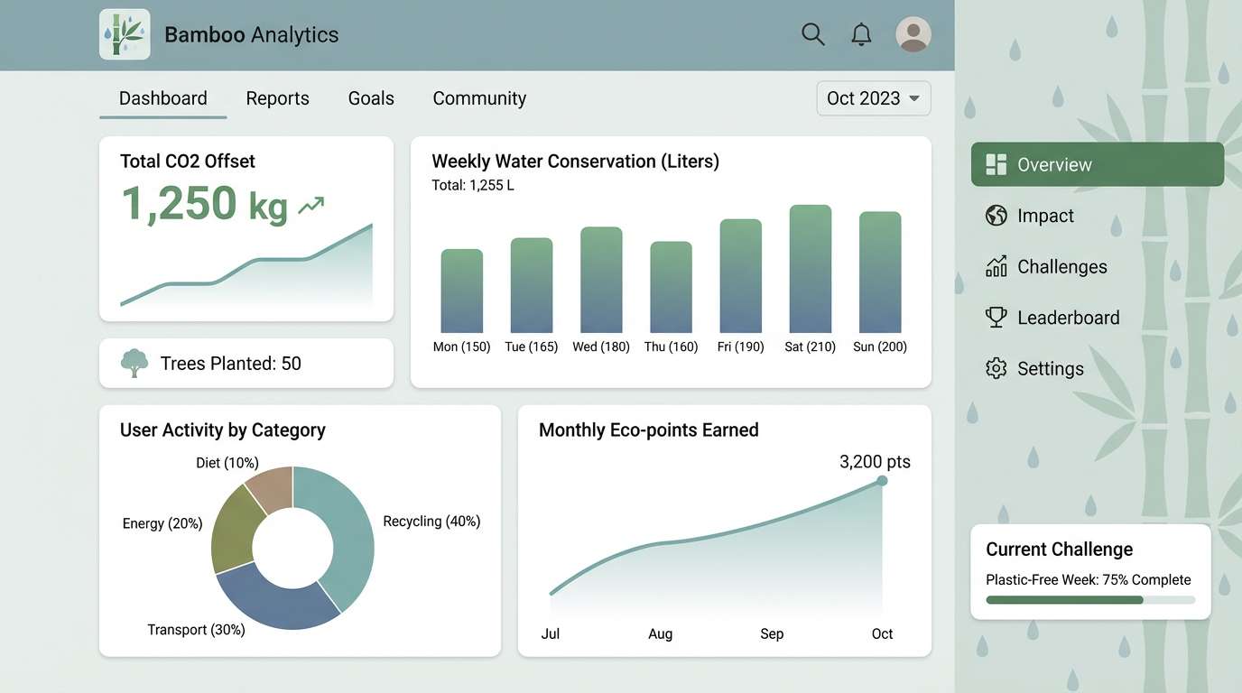Select the Goals tab
The height and width of the screenshot is (693, 1242).
pyautogui.click(x=370, y=97)
